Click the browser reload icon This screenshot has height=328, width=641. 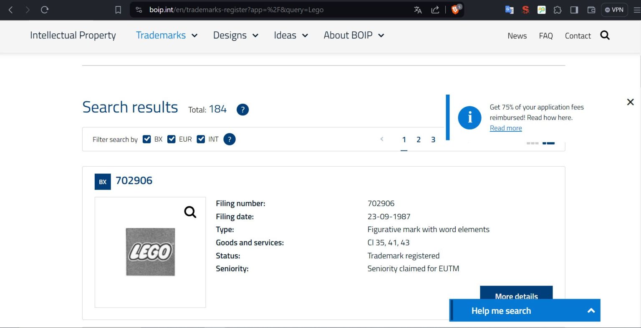point(45,10)
